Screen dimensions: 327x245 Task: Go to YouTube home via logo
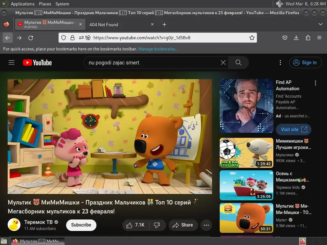[37, 63]
